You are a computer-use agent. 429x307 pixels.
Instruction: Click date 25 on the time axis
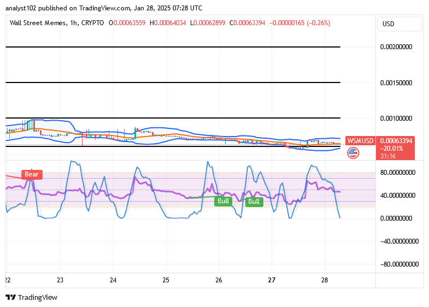tap(166, 280)
